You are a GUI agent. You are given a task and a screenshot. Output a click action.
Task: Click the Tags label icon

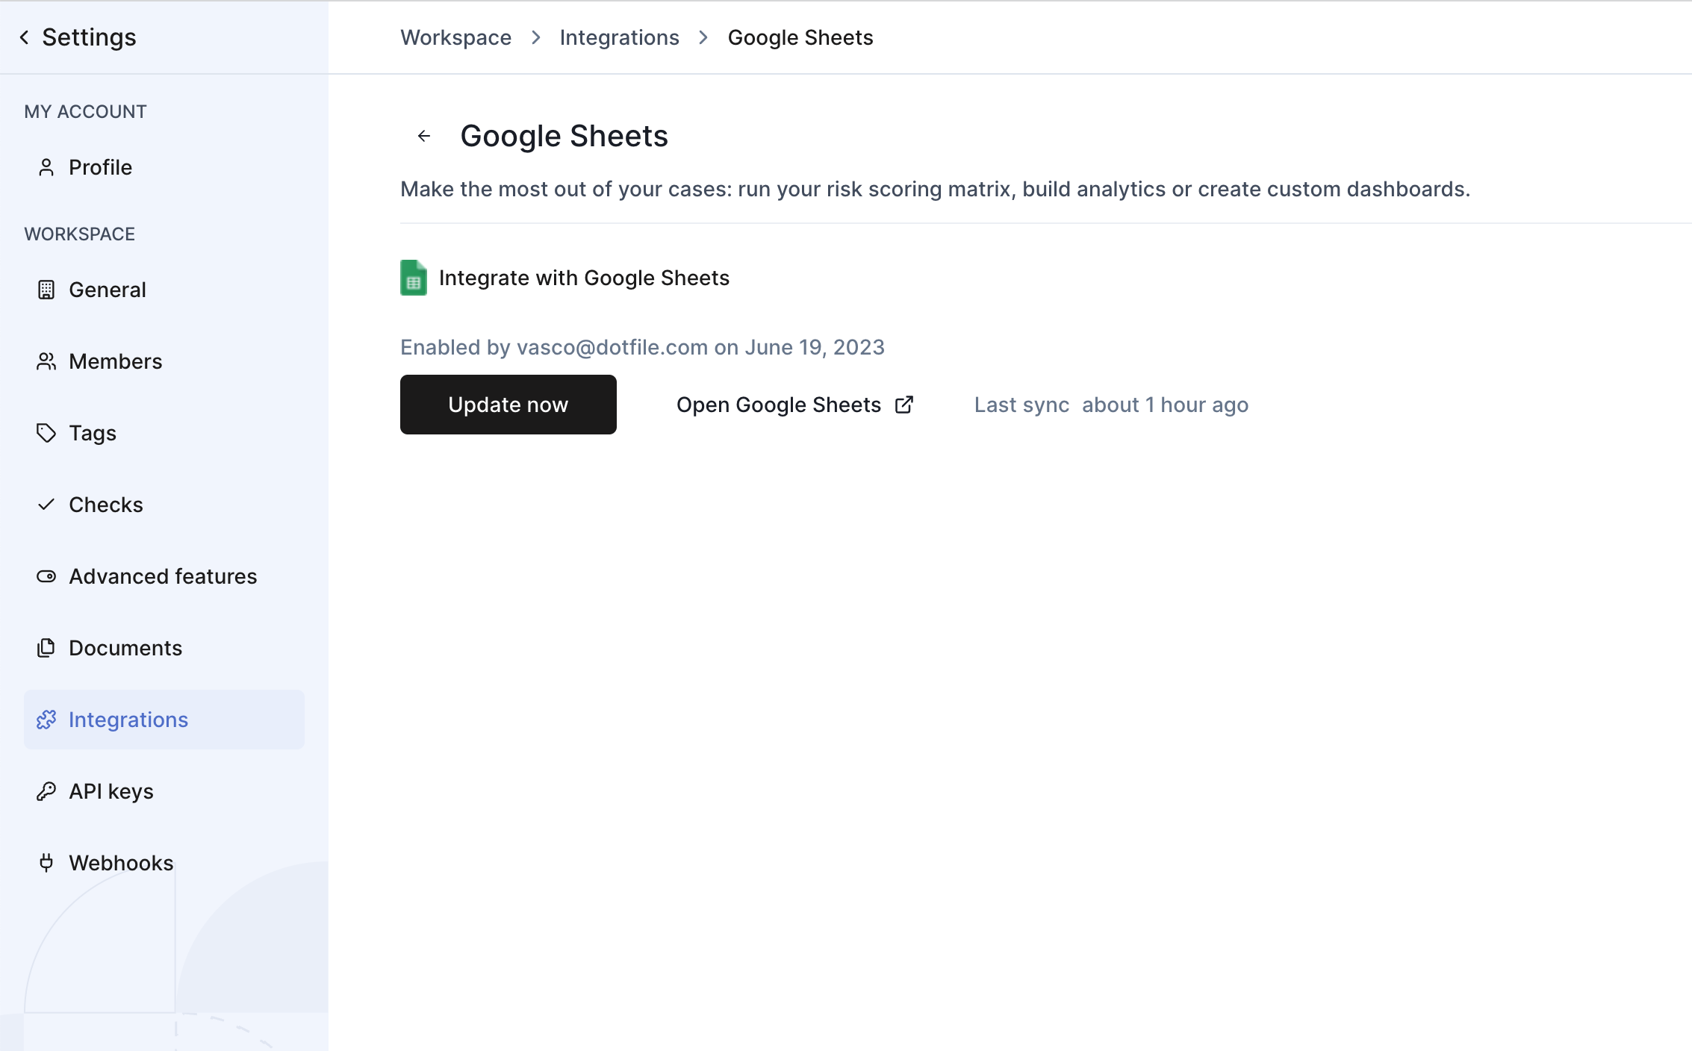[x=46, y=433]
